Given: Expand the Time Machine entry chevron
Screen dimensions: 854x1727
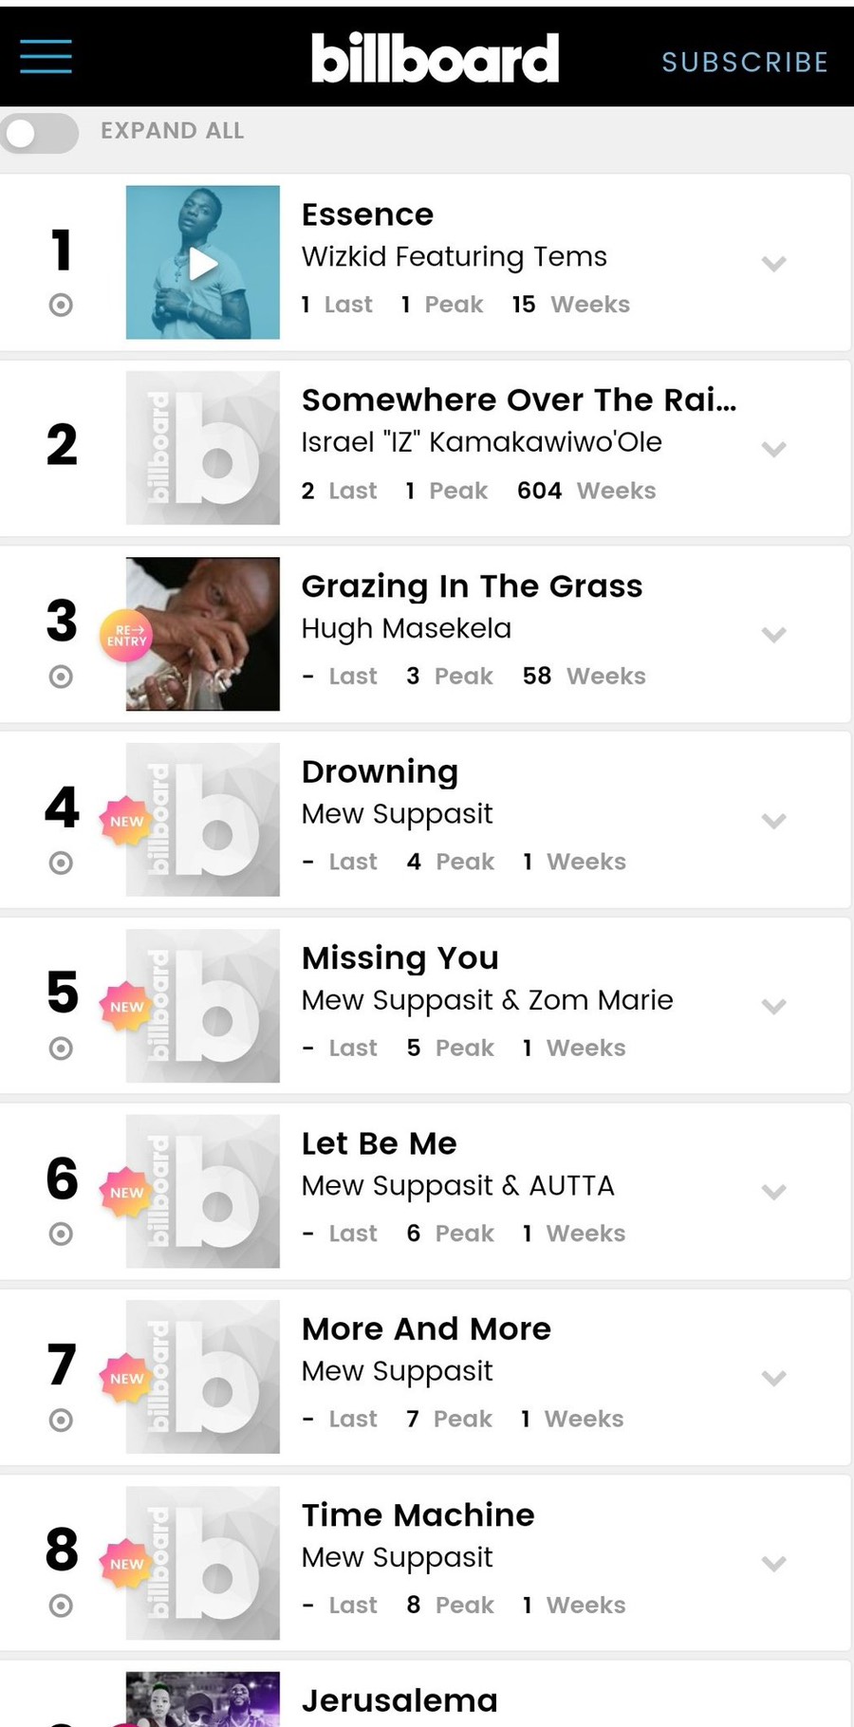Looking at the screenshot, I should pyautogui.click(x=774, y=1563).
